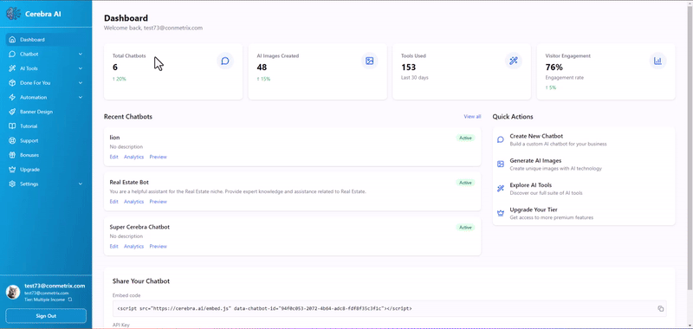Click the Create New Chatbot bubble icon
Image resolution: width=693 pixels, height=329 pixels.
coord(501,139)
